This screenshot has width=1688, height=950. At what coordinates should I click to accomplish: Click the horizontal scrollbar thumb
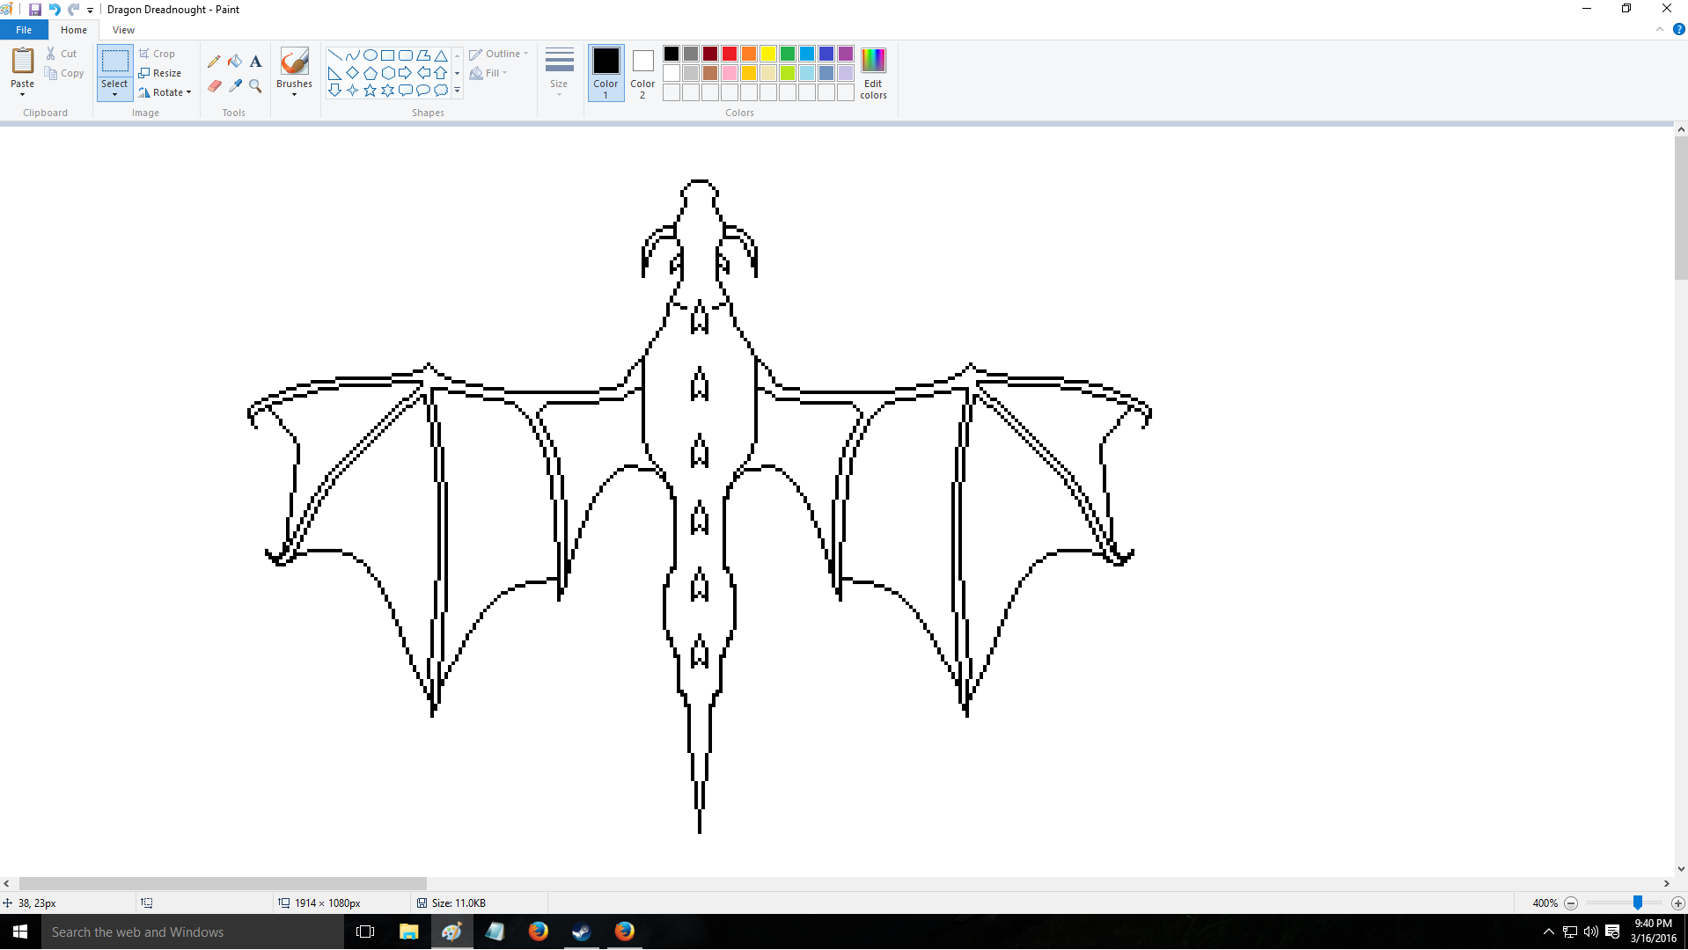click(x=223, y=883)
